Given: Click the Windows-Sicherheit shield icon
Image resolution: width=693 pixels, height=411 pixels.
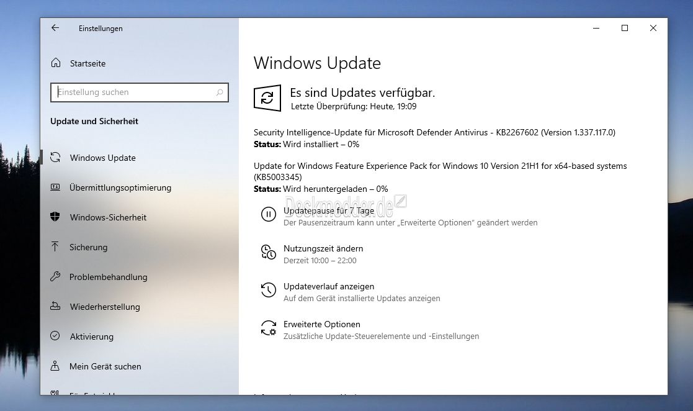Looking at the screenshot, I should click(x=55, y=217).
